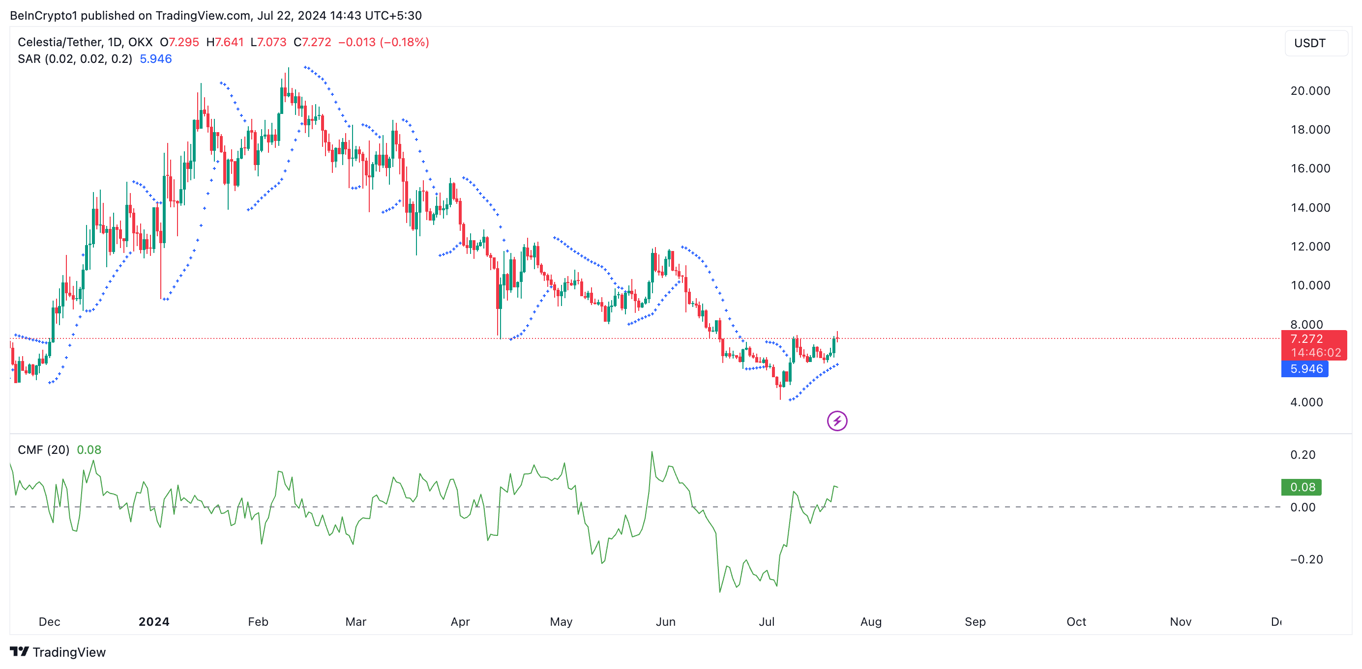Click the TradingView text link at bottom
Screen dimensions: 1362x669
[69, 652]
